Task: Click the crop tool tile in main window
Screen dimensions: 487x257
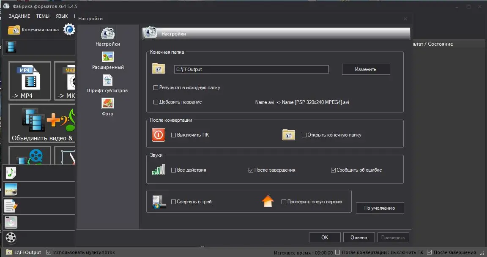Action: tap(65, 156)
